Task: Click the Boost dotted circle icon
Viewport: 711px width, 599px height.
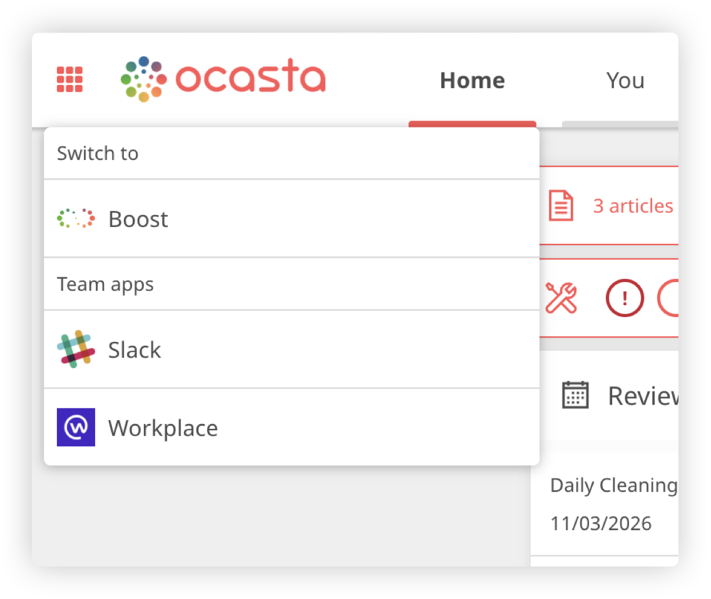Action: tap(76, 218)
